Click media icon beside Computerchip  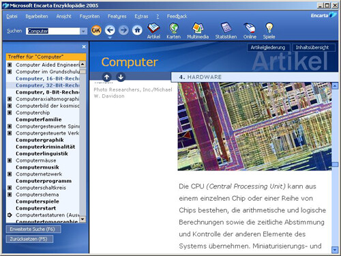(x=10, y=113)
